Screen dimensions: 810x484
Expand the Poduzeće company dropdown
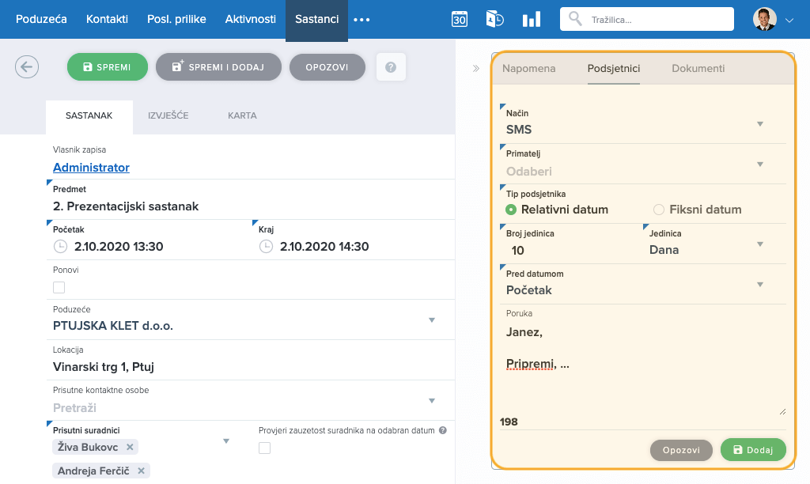[x=432, y=320]
